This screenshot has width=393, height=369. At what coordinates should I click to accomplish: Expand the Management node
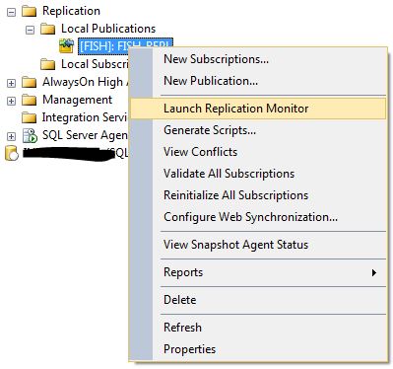11,101
